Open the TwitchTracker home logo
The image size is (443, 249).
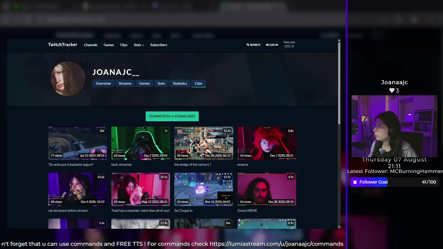coord(63,45)
